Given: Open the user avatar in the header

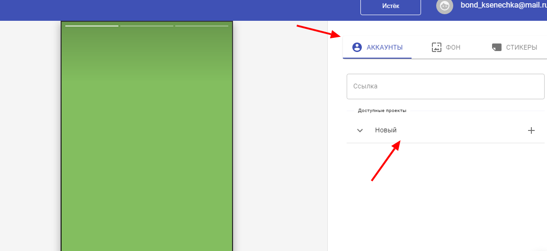Looking at the screenshot, I should coord(444,6).
